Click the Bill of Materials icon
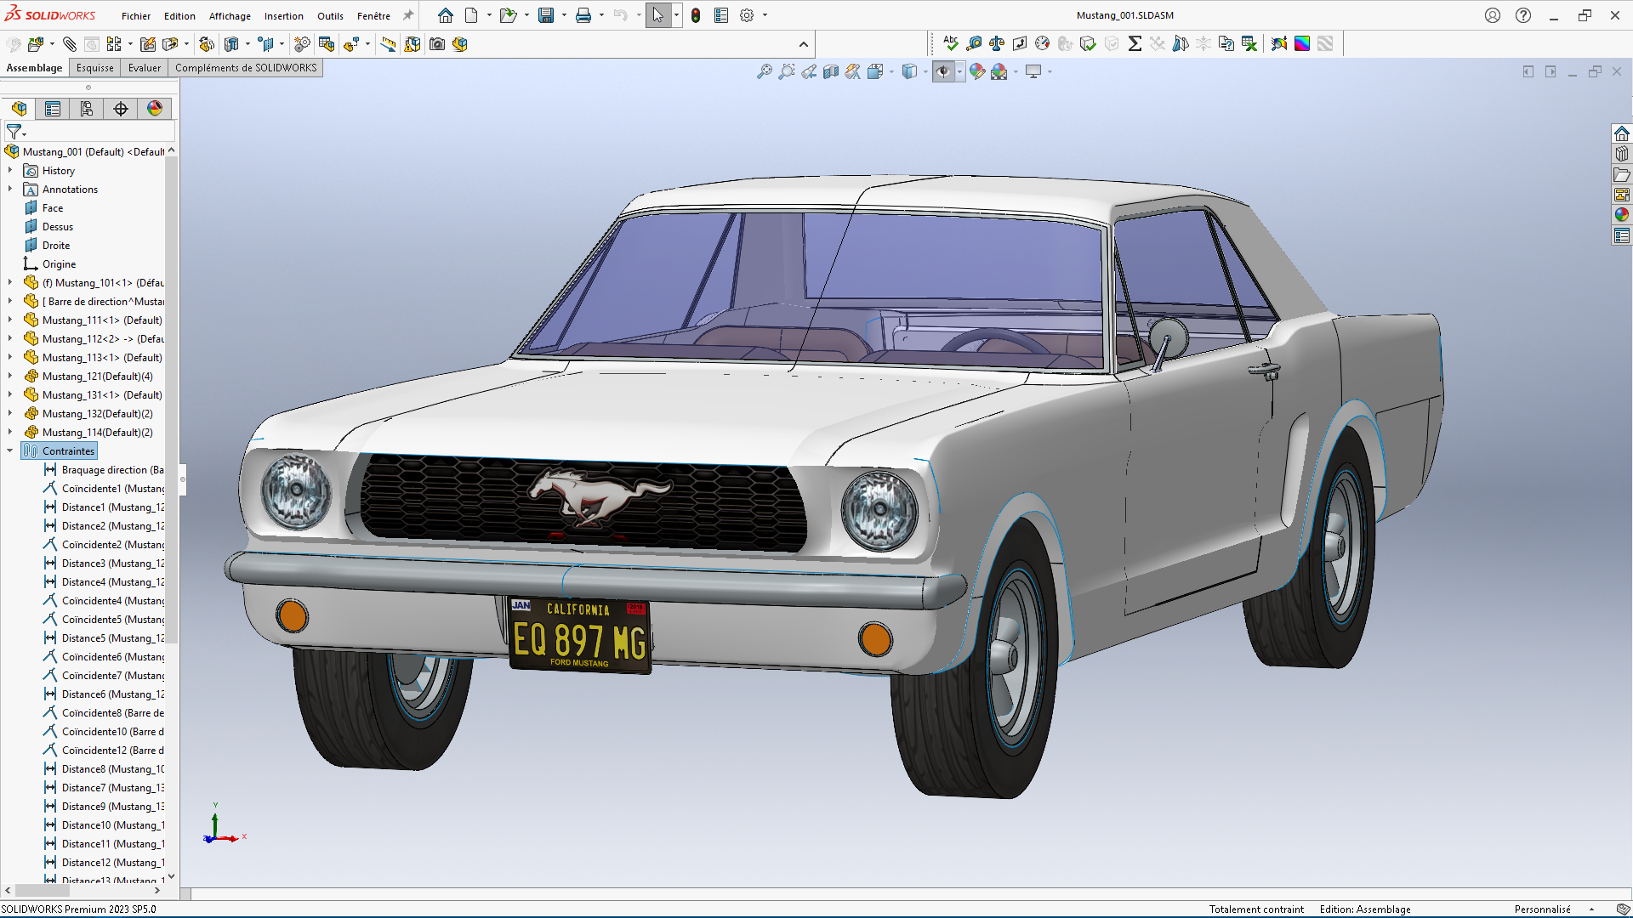1633x918 pixels. tap(327, 44)
